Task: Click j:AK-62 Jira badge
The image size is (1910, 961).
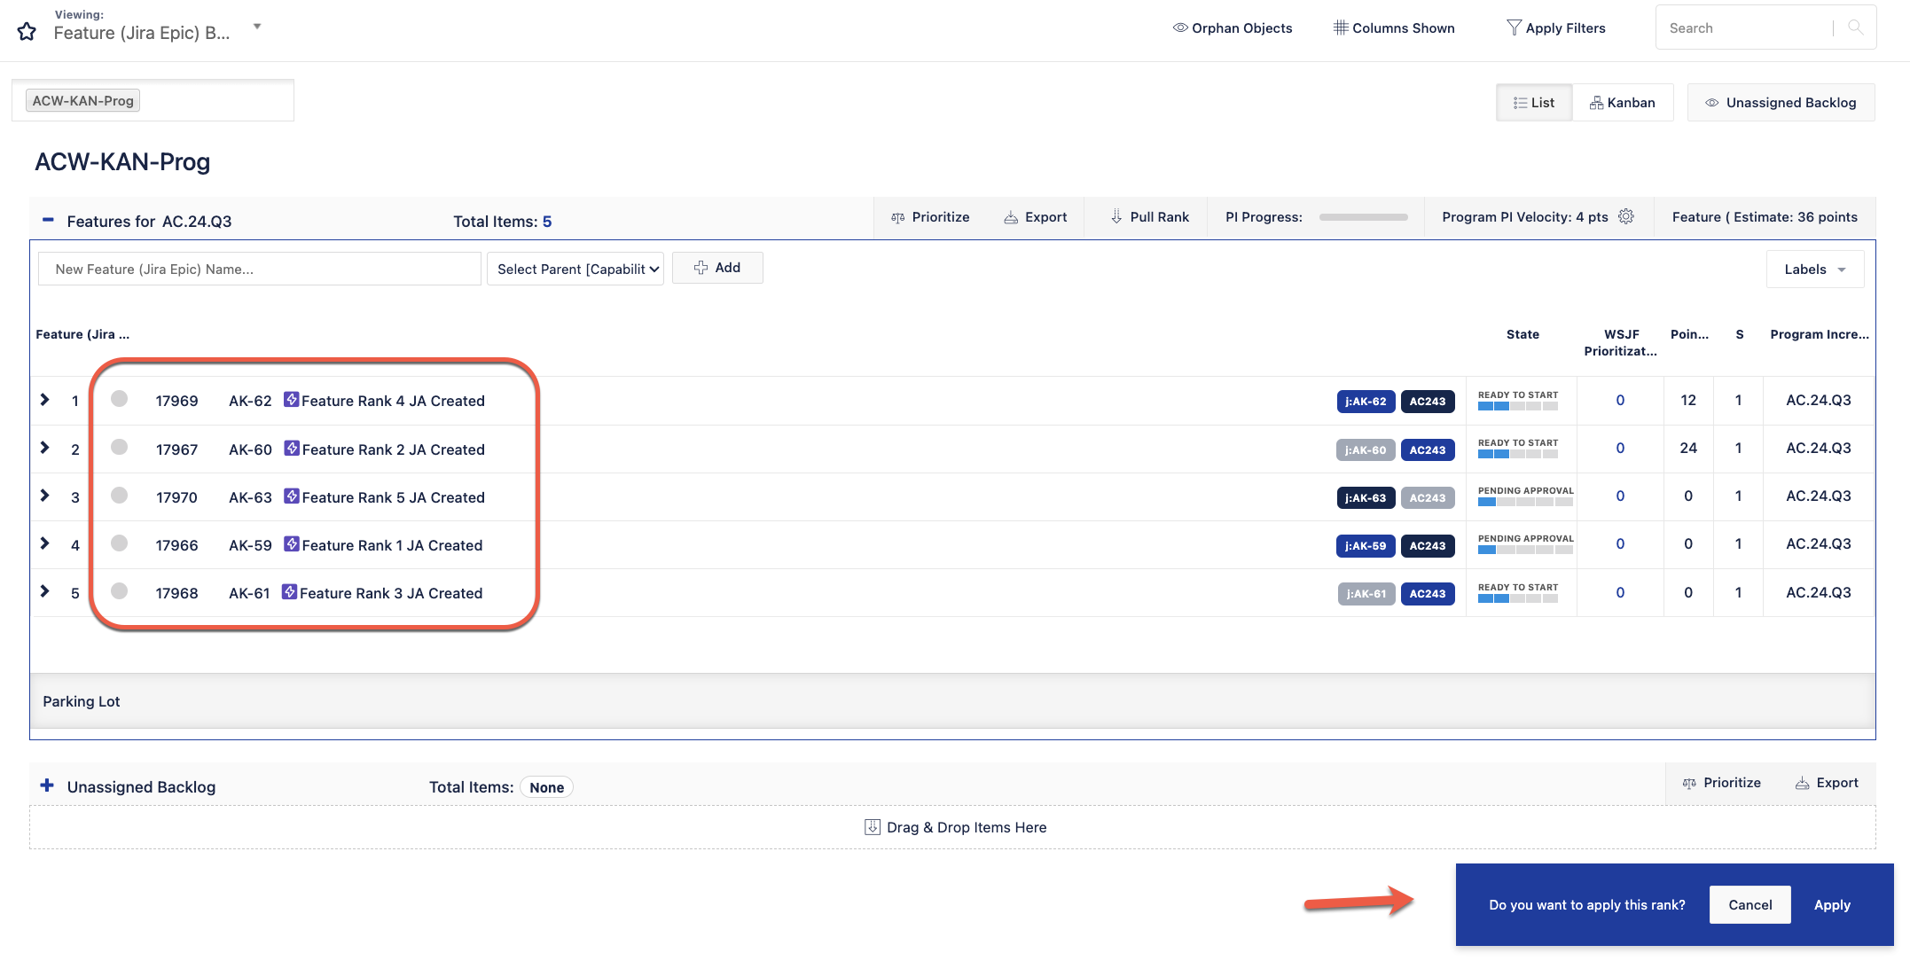Action: point(1365,402)
